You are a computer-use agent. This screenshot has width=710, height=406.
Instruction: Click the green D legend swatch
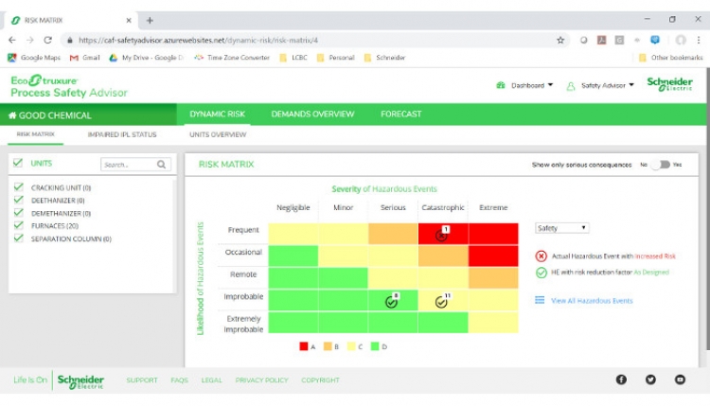(x=375, y=346)
